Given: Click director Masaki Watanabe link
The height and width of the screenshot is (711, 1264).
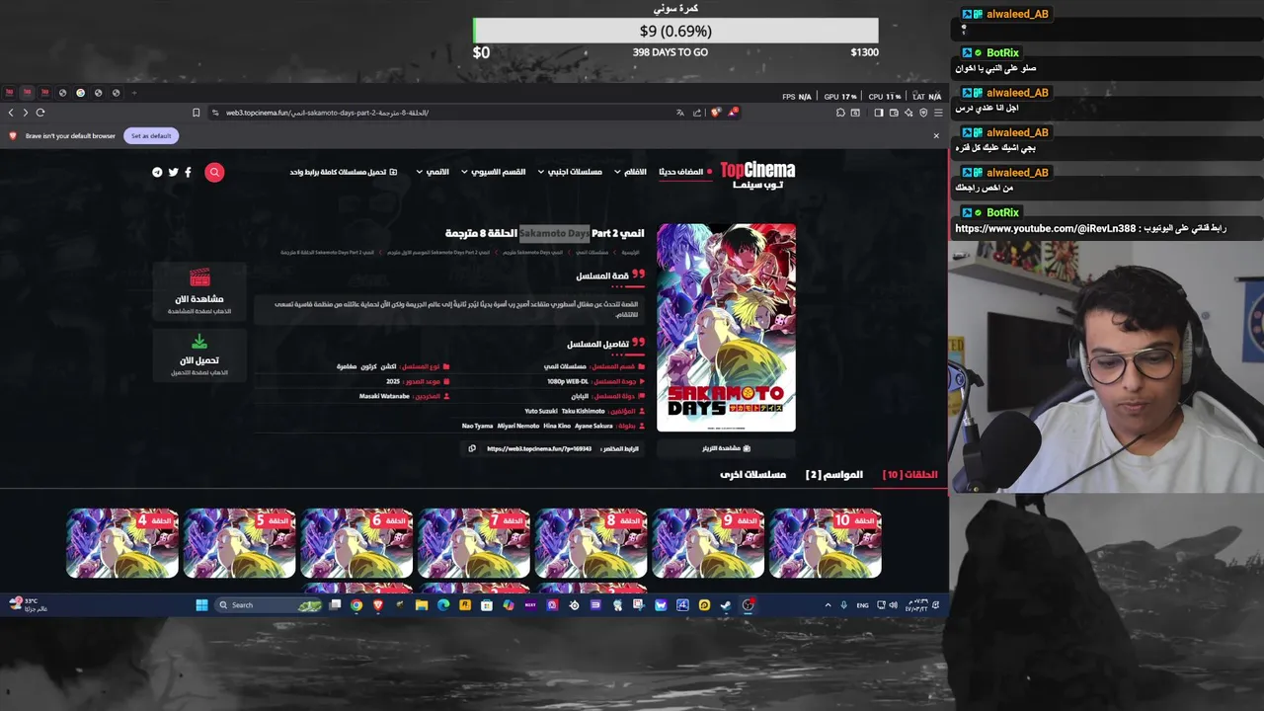Looking at the screenshot, I should click(x=384, y=396).
